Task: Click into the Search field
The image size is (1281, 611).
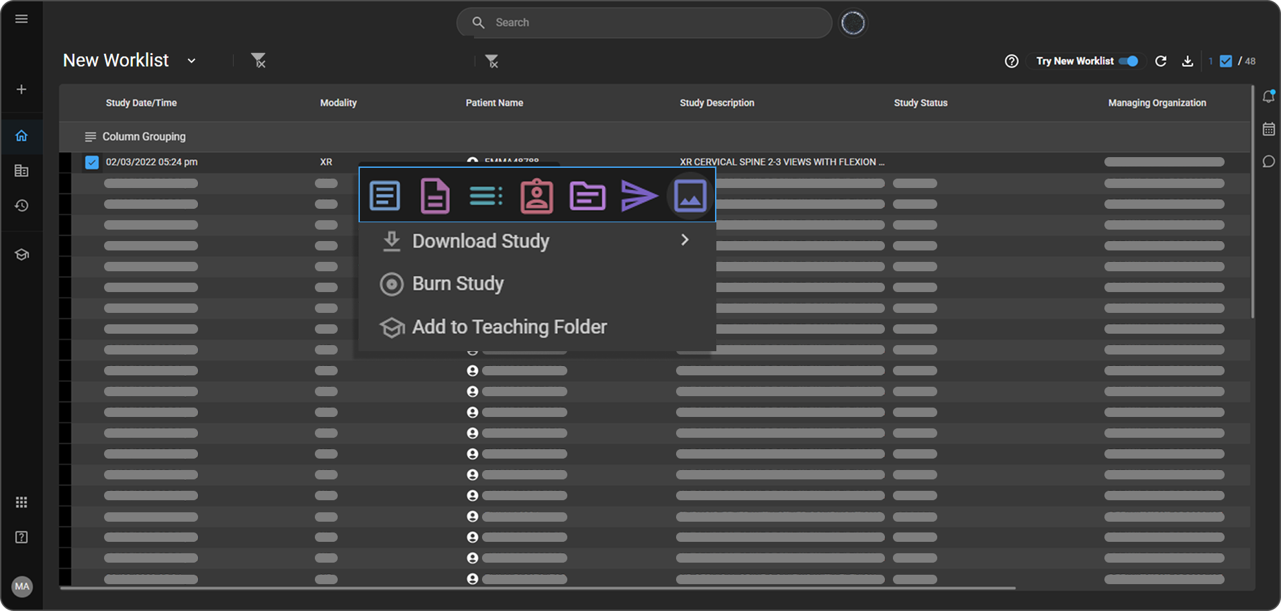Action: click(x=645, y=23)
